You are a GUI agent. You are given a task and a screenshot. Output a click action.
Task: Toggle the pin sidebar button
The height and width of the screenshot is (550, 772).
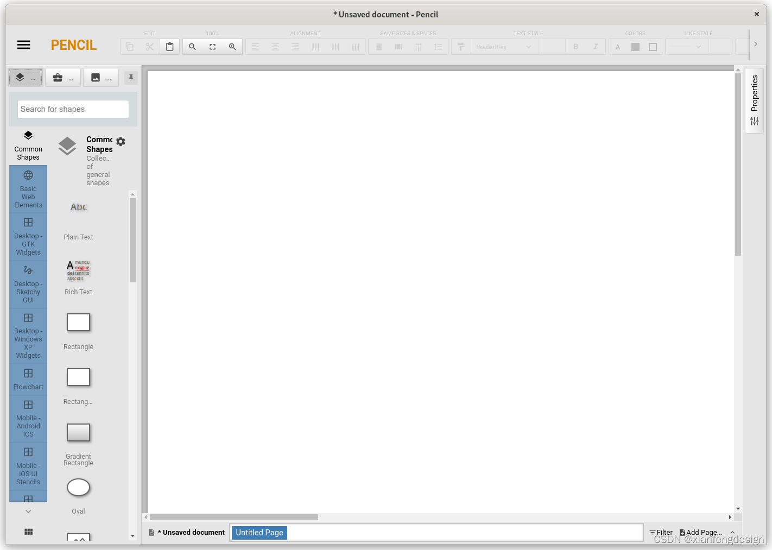tap(131, 78)
